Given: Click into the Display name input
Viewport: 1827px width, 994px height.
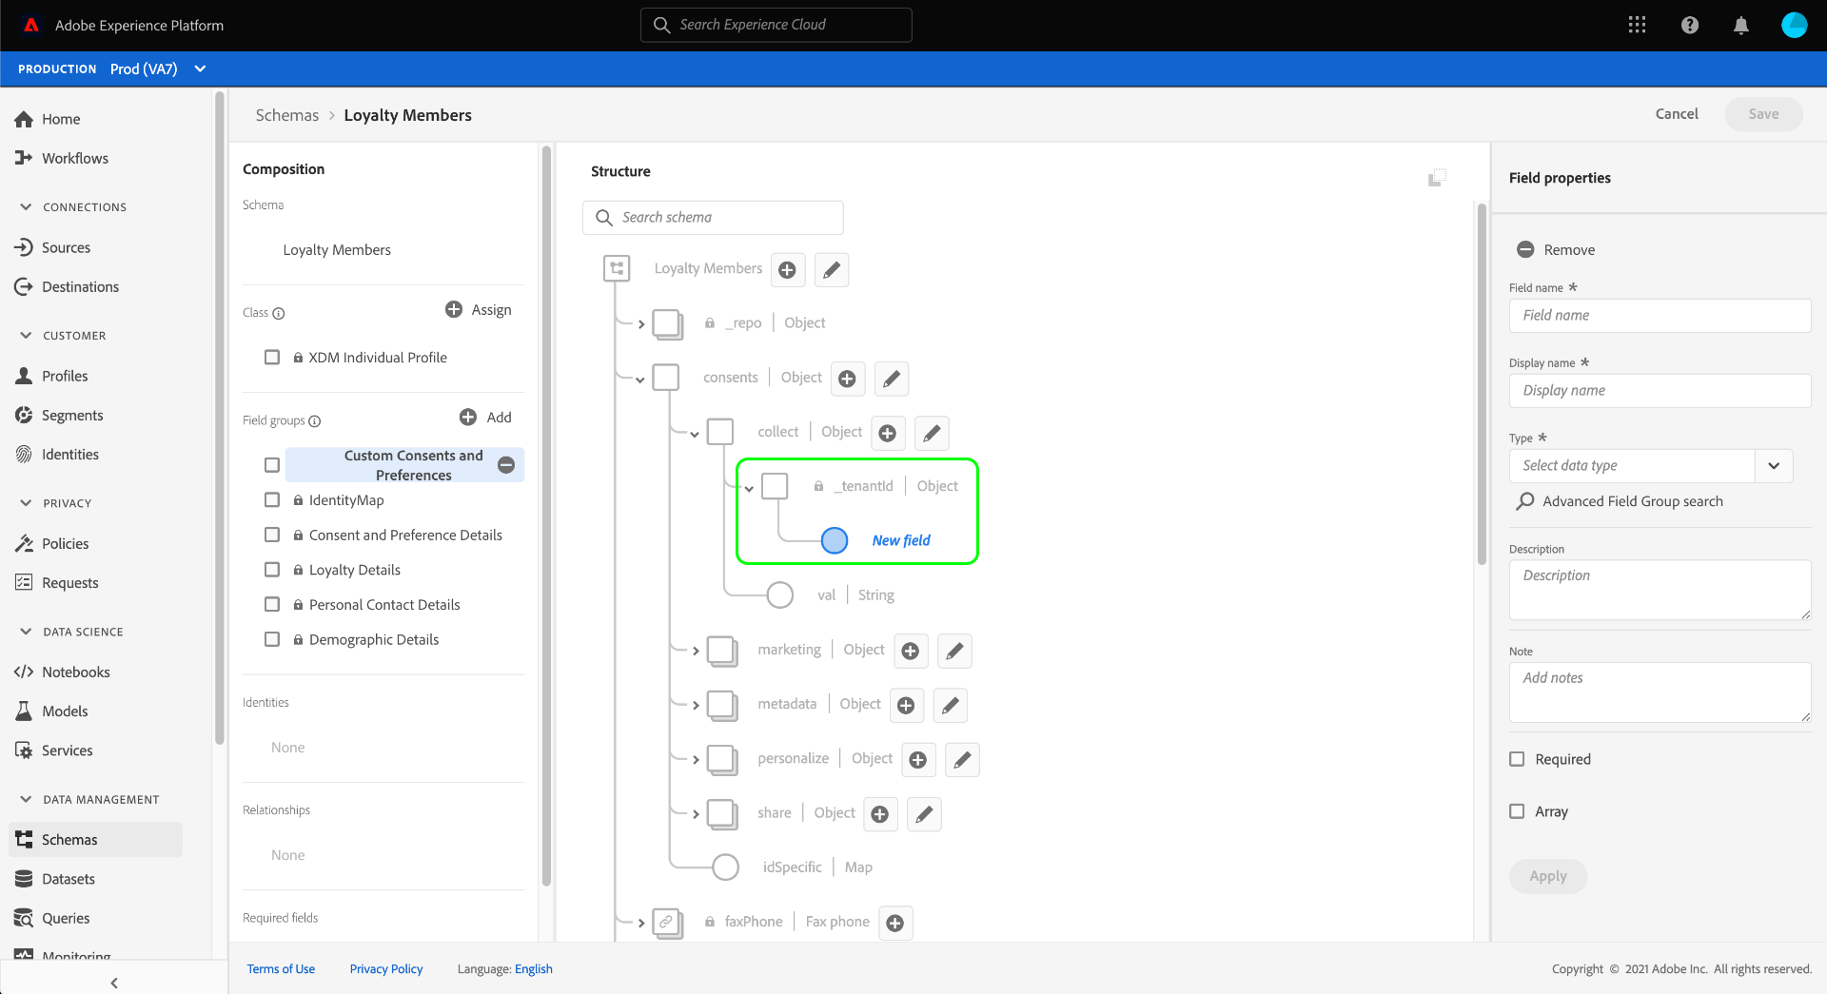Looking at the screenshot, I should [x=1660, y=391].
